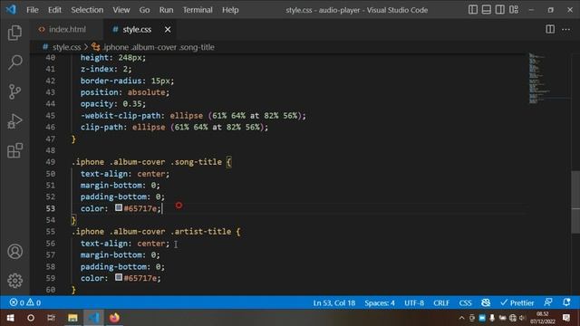
Task: Open the Go menu
Action: pos(144,10)
